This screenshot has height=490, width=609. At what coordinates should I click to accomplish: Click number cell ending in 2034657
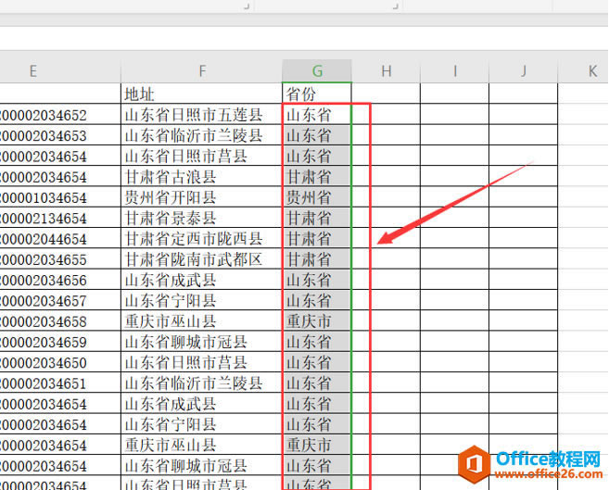[x=60, y=300]
